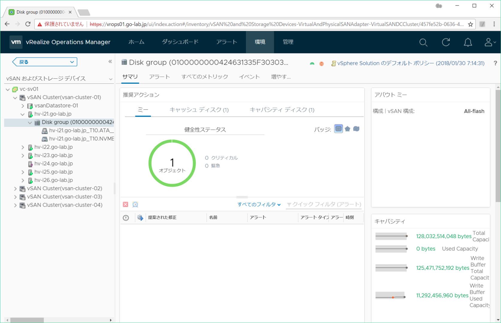Open アラート top menu
501x323 pixels.
pyautogui.click(x=227, y=42)
